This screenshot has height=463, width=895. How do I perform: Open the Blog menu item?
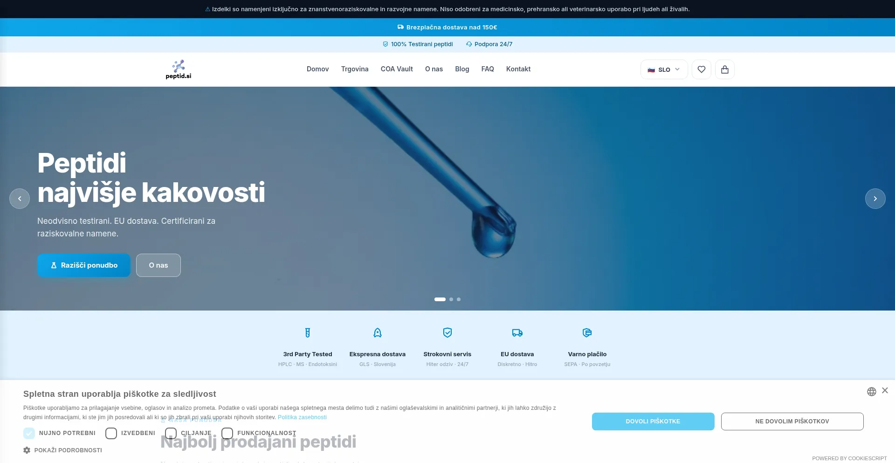[462, 69]
